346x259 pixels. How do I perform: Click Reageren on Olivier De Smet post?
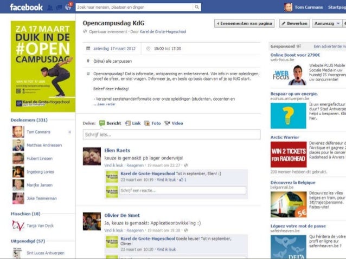point(135,230)
